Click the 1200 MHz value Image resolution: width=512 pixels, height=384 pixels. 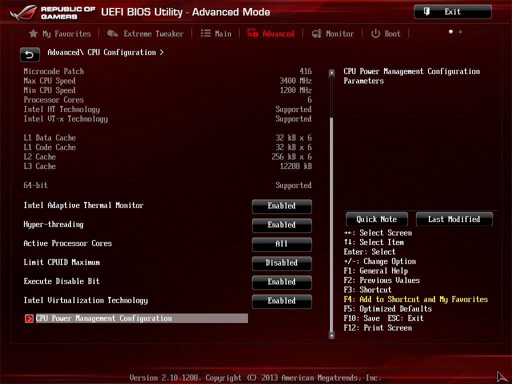(x=295, y=90)
